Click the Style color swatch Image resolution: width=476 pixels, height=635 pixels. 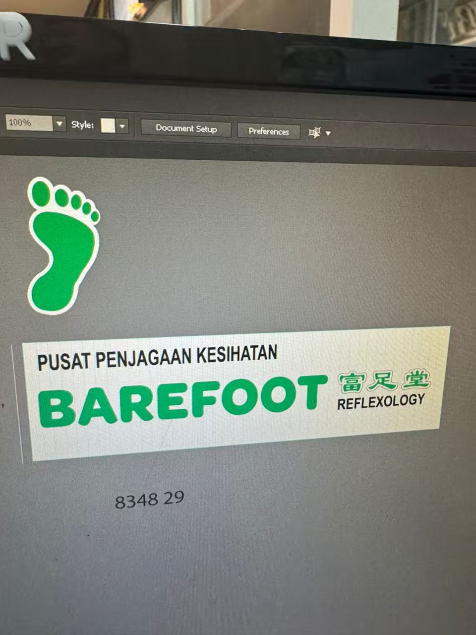tap(108, 126)
